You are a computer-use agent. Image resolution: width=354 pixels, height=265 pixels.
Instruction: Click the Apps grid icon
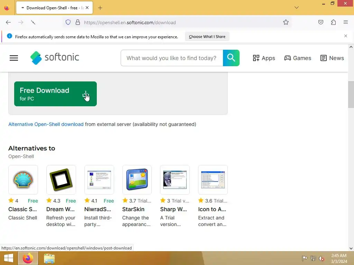point(256,58)
